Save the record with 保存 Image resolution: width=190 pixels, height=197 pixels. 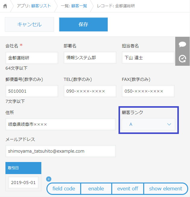coord(83,24)
